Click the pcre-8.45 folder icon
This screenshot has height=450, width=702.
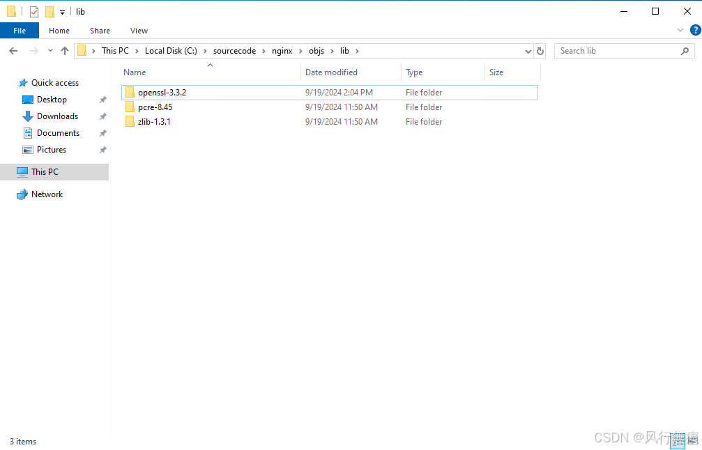[x=130, y=107]
